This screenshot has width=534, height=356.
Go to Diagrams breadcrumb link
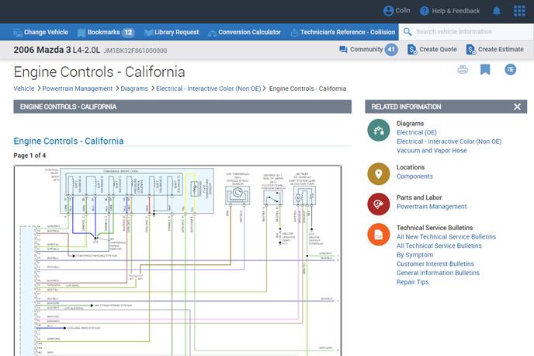pos(134,89)
